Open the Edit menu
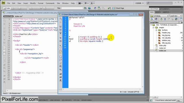The image size is (184, 103). [14, 3]
